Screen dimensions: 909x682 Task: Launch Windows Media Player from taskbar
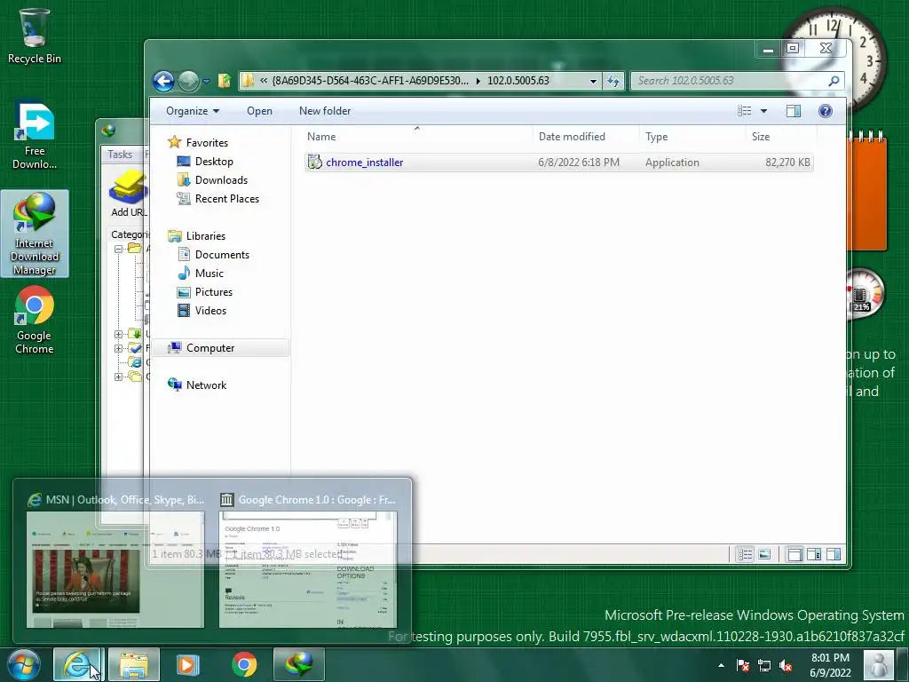pos(188,664)
